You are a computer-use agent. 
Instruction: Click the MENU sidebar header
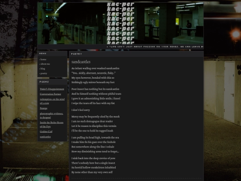pos(43,54)
